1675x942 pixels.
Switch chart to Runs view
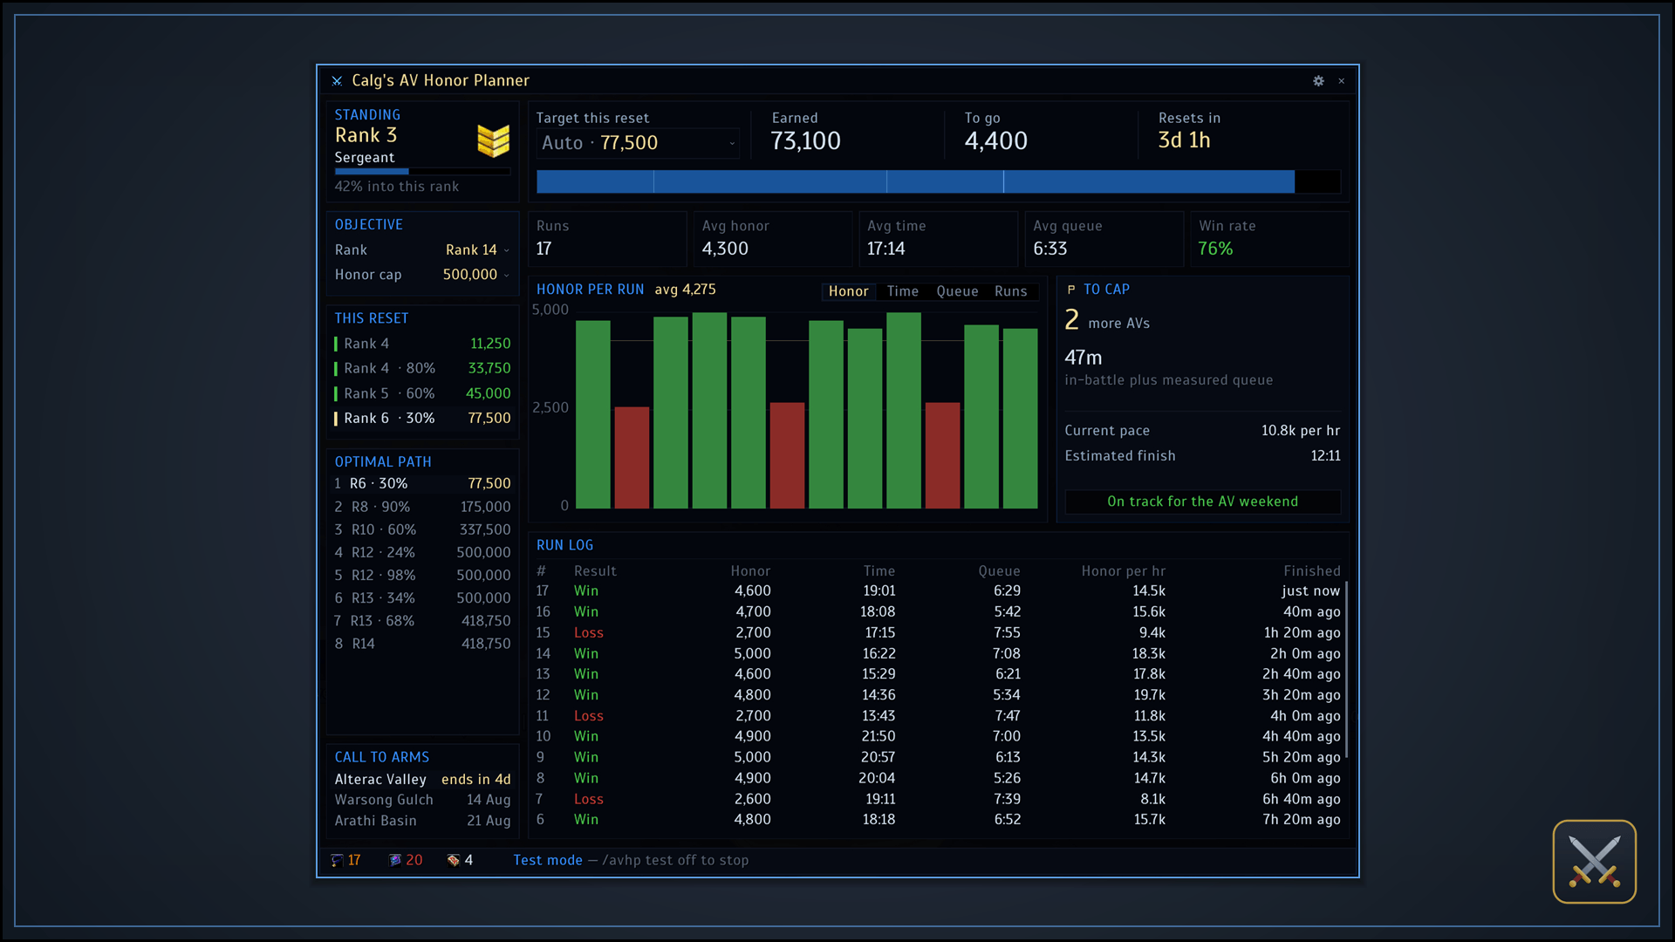pyautogui.click(x=1011, y=291)
